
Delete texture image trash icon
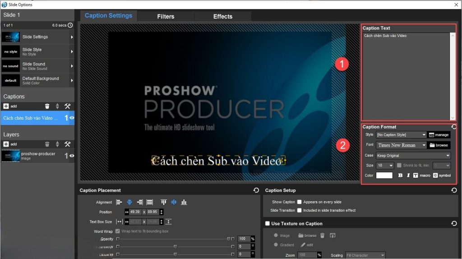pyautogui.click(x=322, y=236)
